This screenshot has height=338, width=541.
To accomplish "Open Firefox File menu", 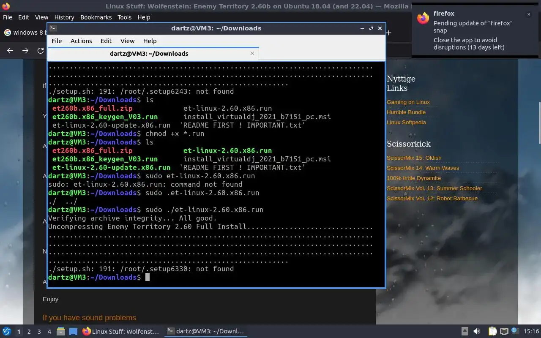I will (x=8, y=17).
